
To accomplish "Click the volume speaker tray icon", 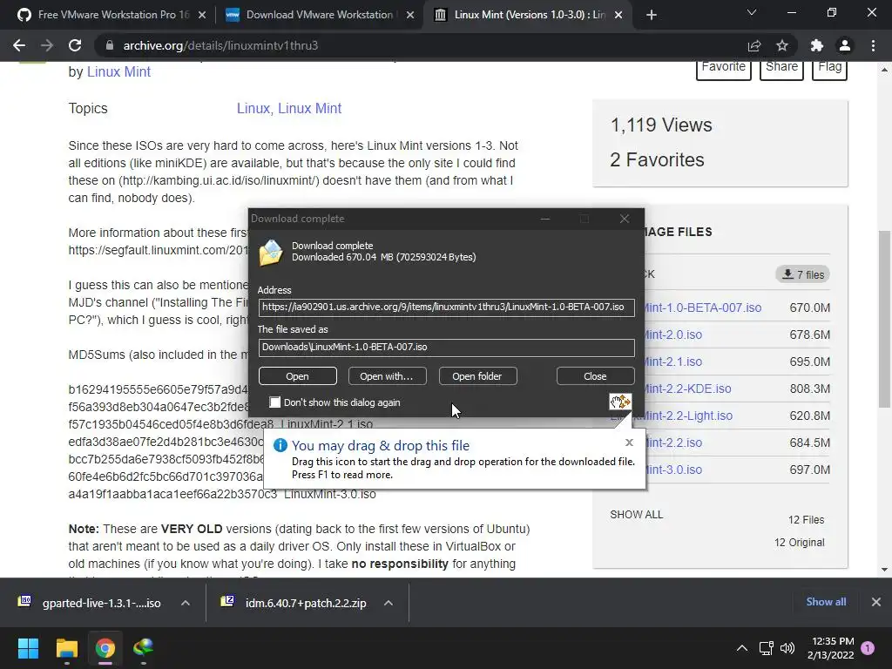I will [x=787, y=648].
